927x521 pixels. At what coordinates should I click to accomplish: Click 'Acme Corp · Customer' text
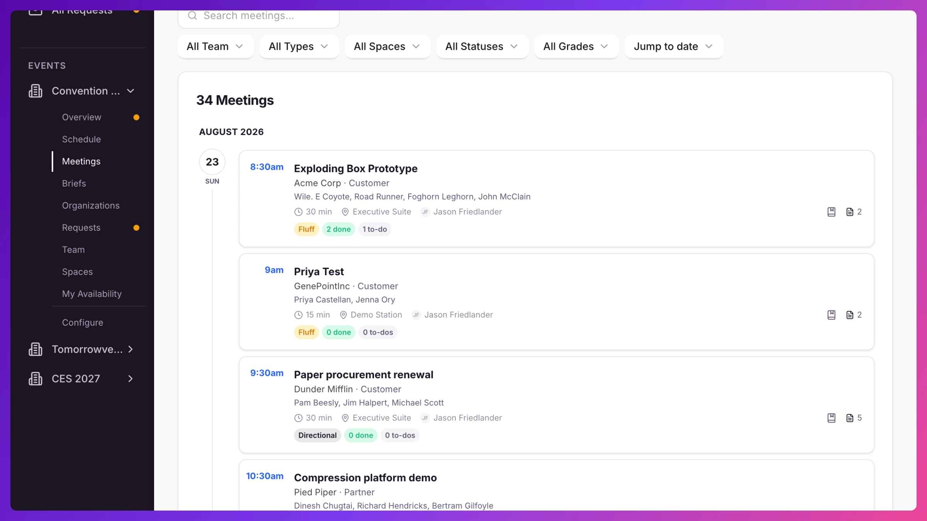pos(341,183)
